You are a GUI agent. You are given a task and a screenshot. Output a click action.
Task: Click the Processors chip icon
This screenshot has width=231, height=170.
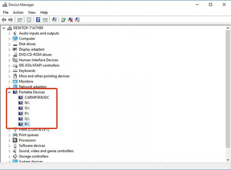coord(15,140)
